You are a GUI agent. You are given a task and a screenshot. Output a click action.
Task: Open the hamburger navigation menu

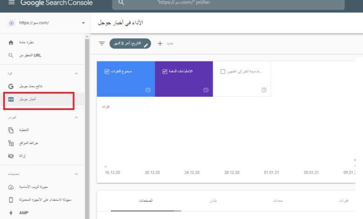coord(11,2)
